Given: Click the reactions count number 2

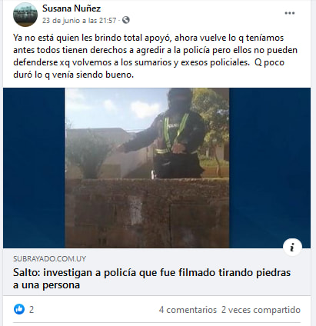Looking at the screenshot, I should 32,310.
